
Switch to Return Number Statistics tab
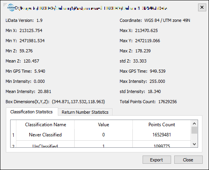[x=85, y=112]
